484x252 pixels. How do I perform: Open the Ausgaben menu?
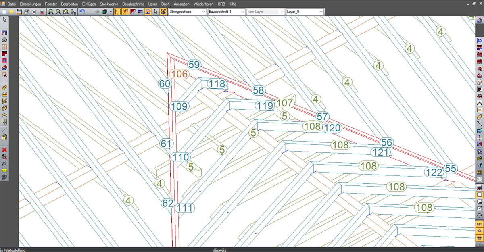(x=181, y=4)
